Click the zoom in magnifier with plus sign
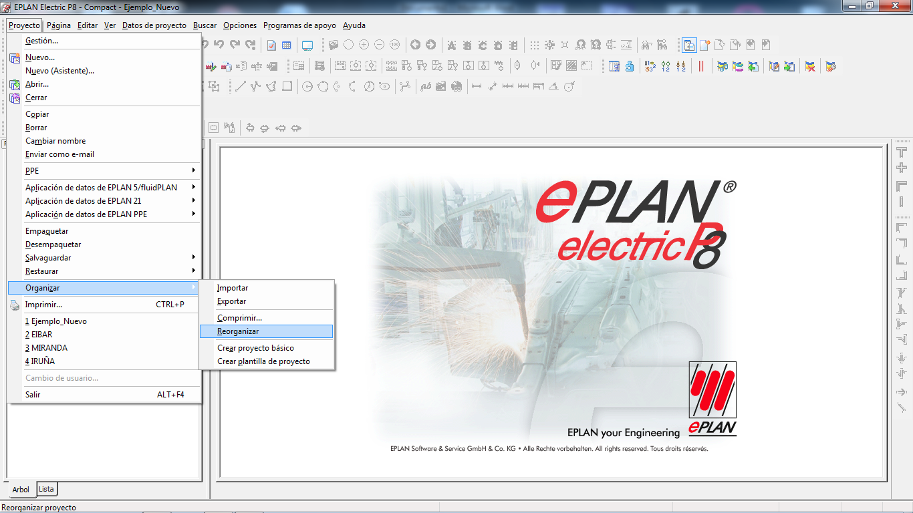This screenshot has width=913, height=513. coord(364,45)
